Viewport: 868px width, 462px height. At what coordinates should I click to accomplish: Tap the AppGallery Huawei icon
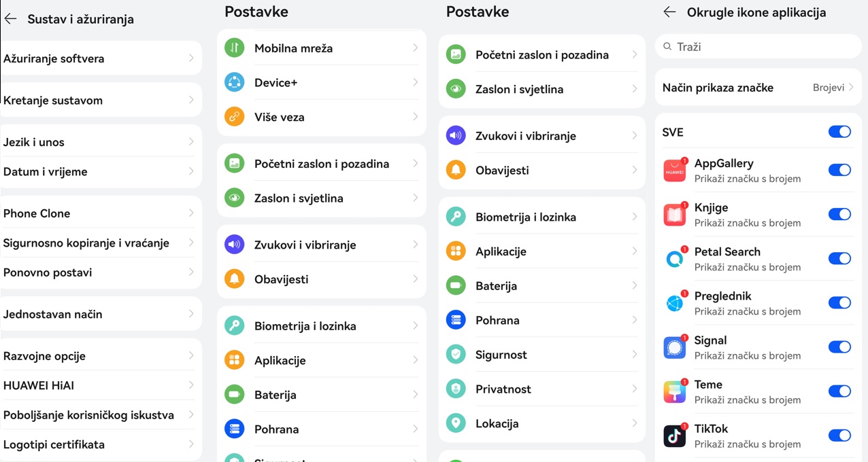675,171
